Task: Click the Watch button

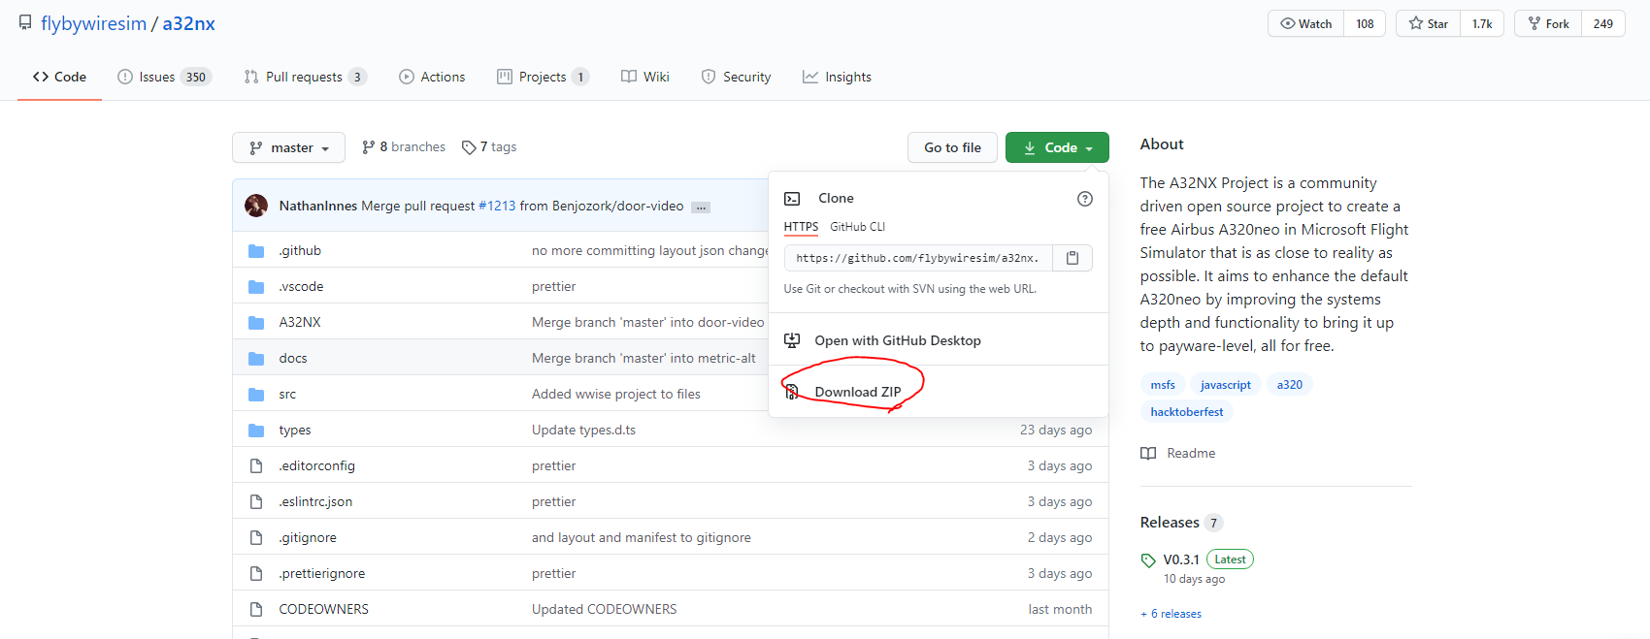Action: coord(1306,23)
